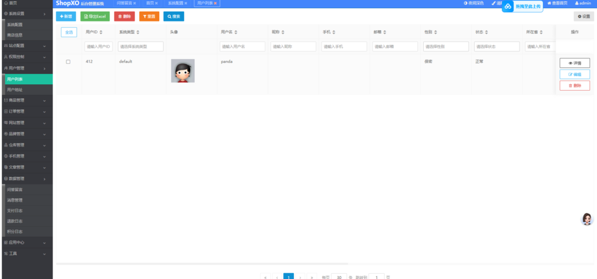Switch to the 问答留言 tab
Image resolution: width=597 pixels, height=279 pixels.
coord(124,3)
